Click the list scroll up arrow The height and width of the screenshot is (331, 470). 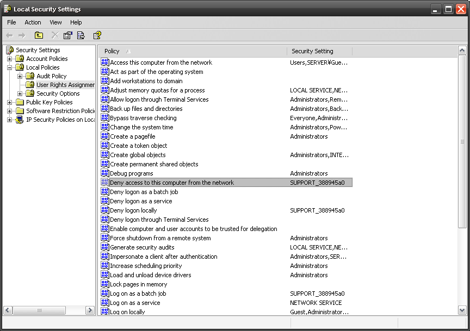click(462, 51)
